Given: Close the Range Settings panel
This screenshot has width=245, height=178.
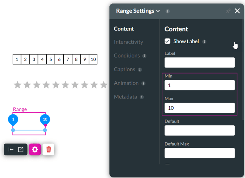Looking at the screenshot, I should click(237, 11).
